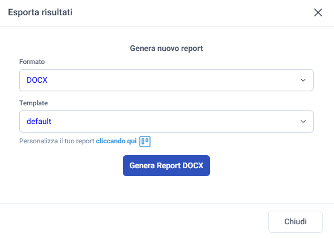Image resolution: width=334 pixels, height=239 pixels.
Task: Click the word 'qui' in the customization link
Action: tap(132, 141)
